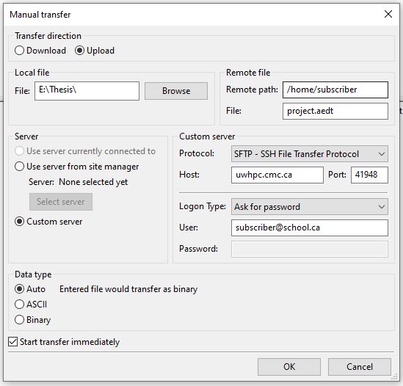The height and width of the screenshot is (386, 403).
Task: Click the Host field with uwhpc.cmc.ca
Action: (277, 175)
